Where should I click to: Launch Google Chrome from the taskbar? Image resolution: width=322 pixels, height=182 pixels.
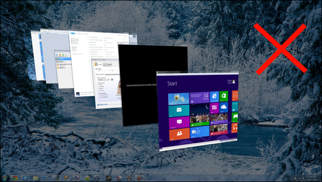(15, 178)
